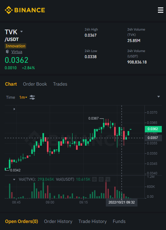Click the 08:45 time axis label
This screenshot has width=166, height=230.
16,202
